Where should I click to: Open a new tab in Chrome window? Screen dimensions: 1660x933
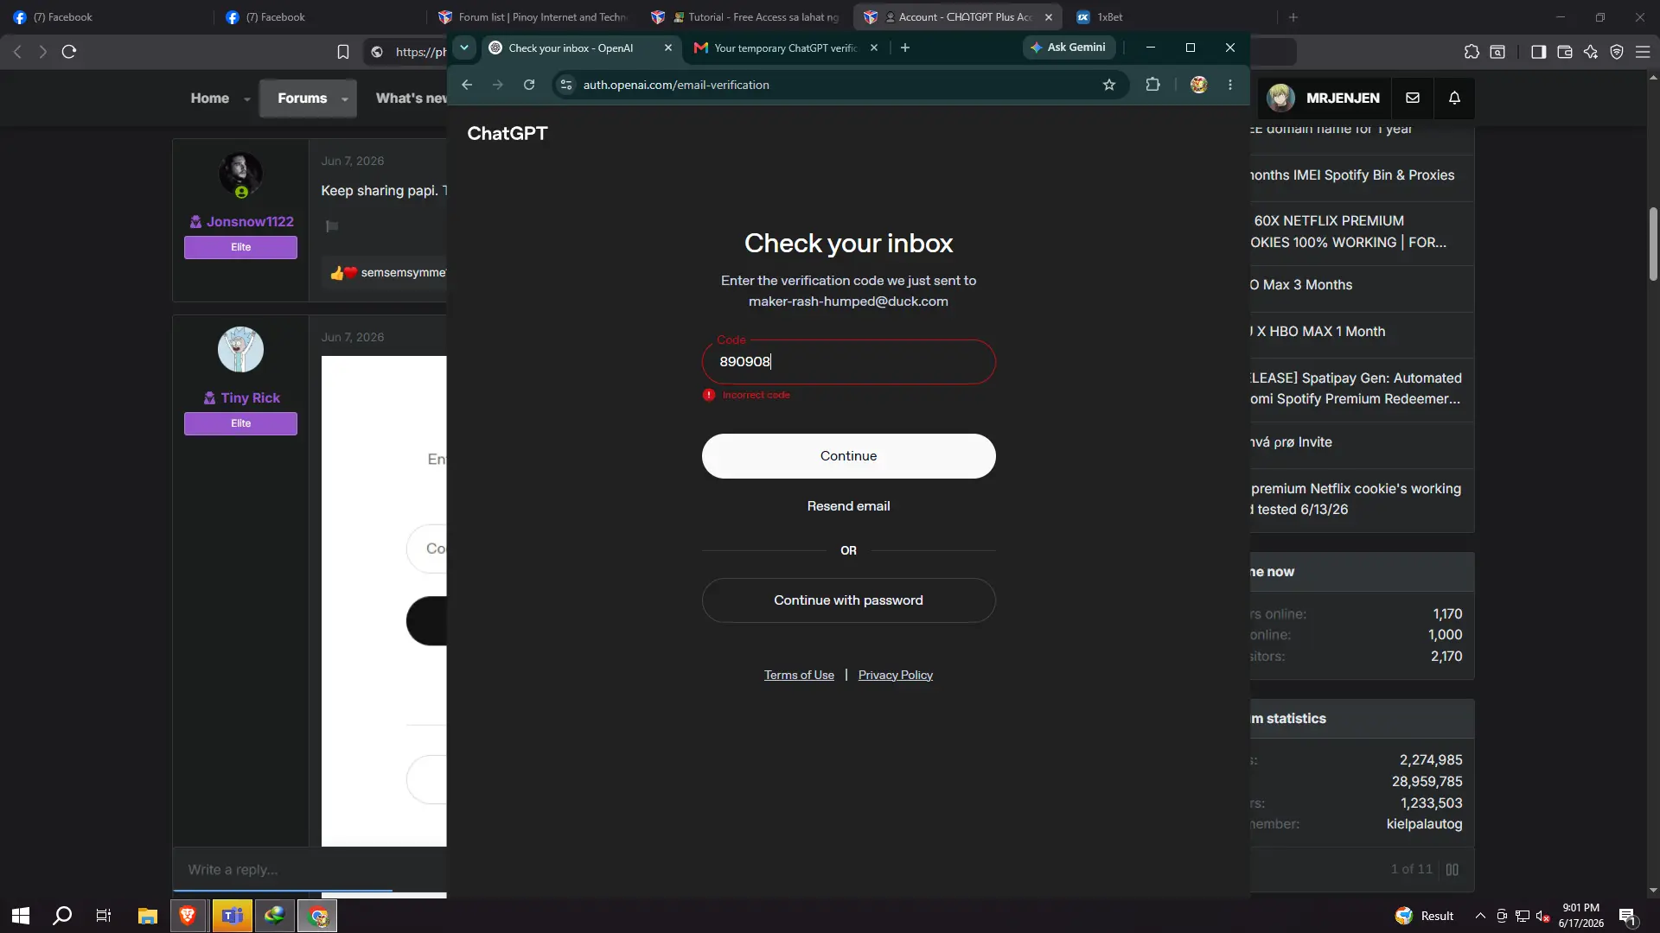click(x=905, y=48)
